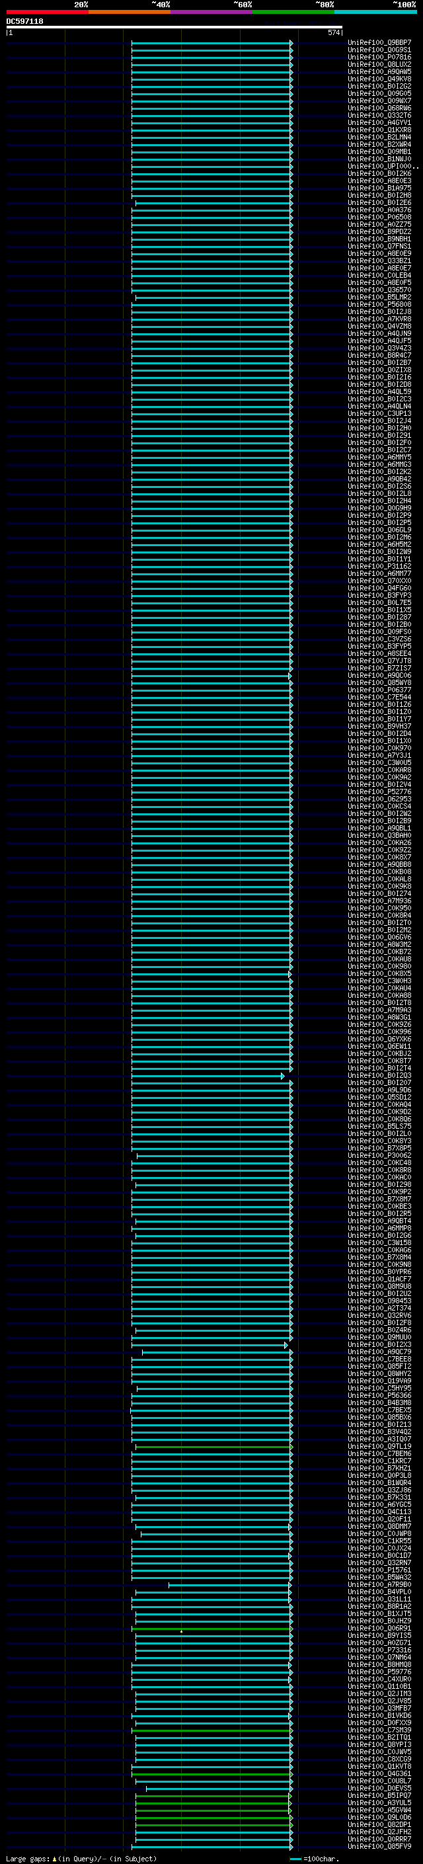Open hit UniRef100_P07816

pyautogui.click(x=379, y=57)
